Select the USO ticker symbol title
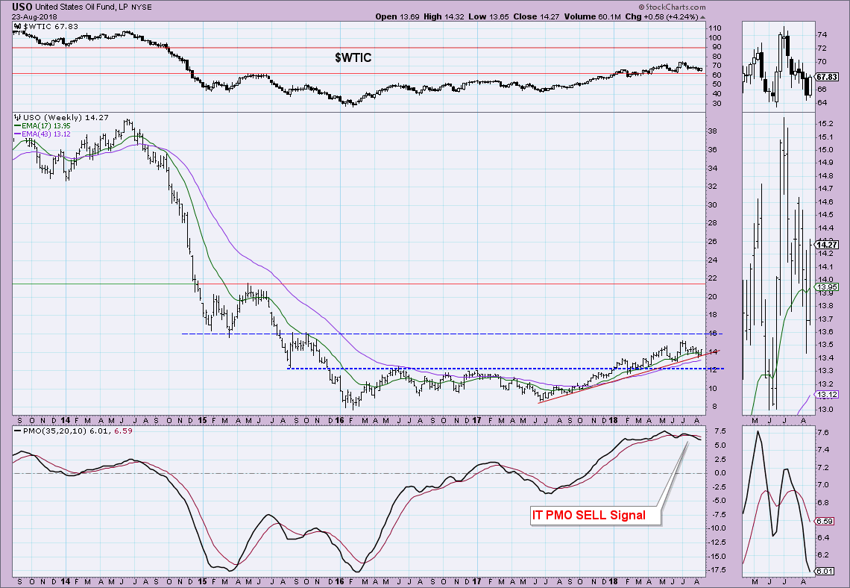This screenshot has width=850, height=588. click(22, 7)
